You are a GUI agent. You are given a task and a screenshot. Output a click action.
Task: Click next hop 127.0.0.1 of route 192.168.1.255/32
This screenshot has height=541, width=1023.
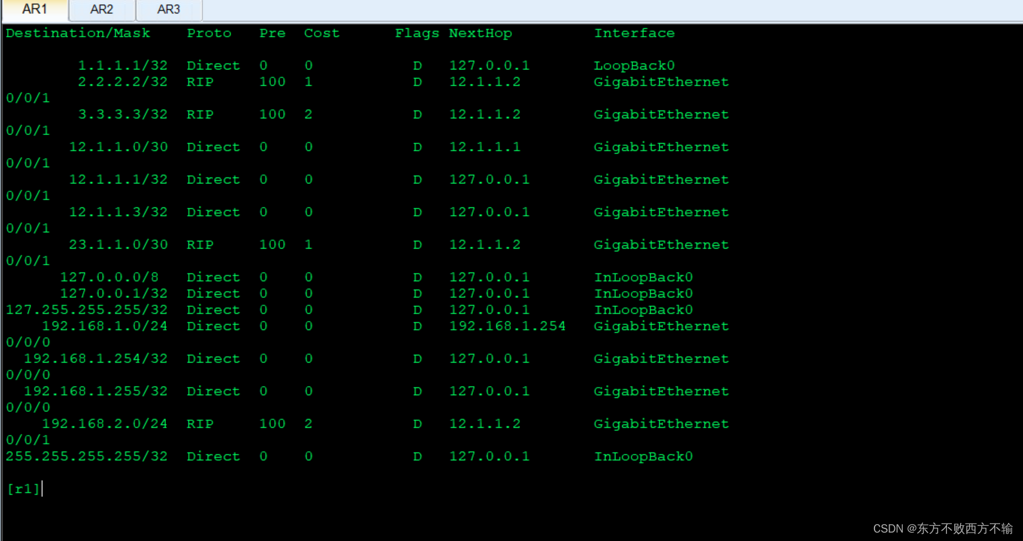point(489,391)
